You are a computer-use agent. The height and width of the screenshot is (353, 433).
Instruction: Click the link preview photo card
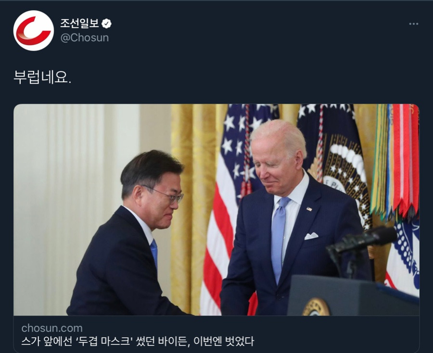(216, 210)
